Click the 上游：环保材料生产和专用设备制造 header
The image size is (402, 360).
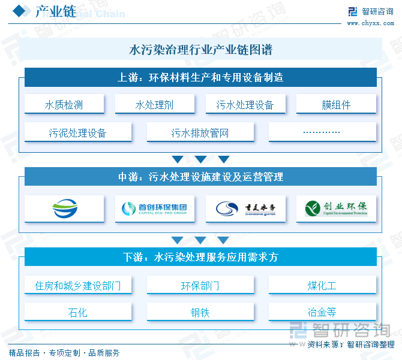[200, 77]
